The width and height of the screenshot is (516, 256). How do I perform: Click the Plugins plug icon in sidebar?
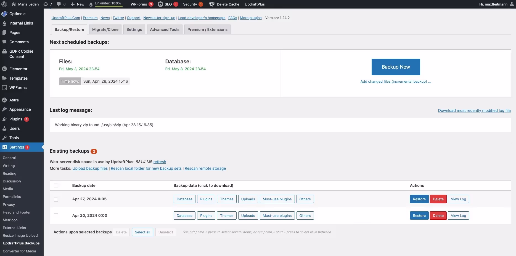(x=4, y=119)
